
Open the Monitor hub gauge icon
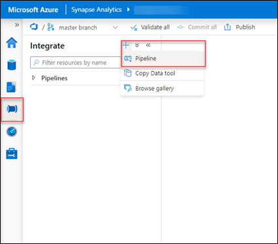tap(12, 132)
